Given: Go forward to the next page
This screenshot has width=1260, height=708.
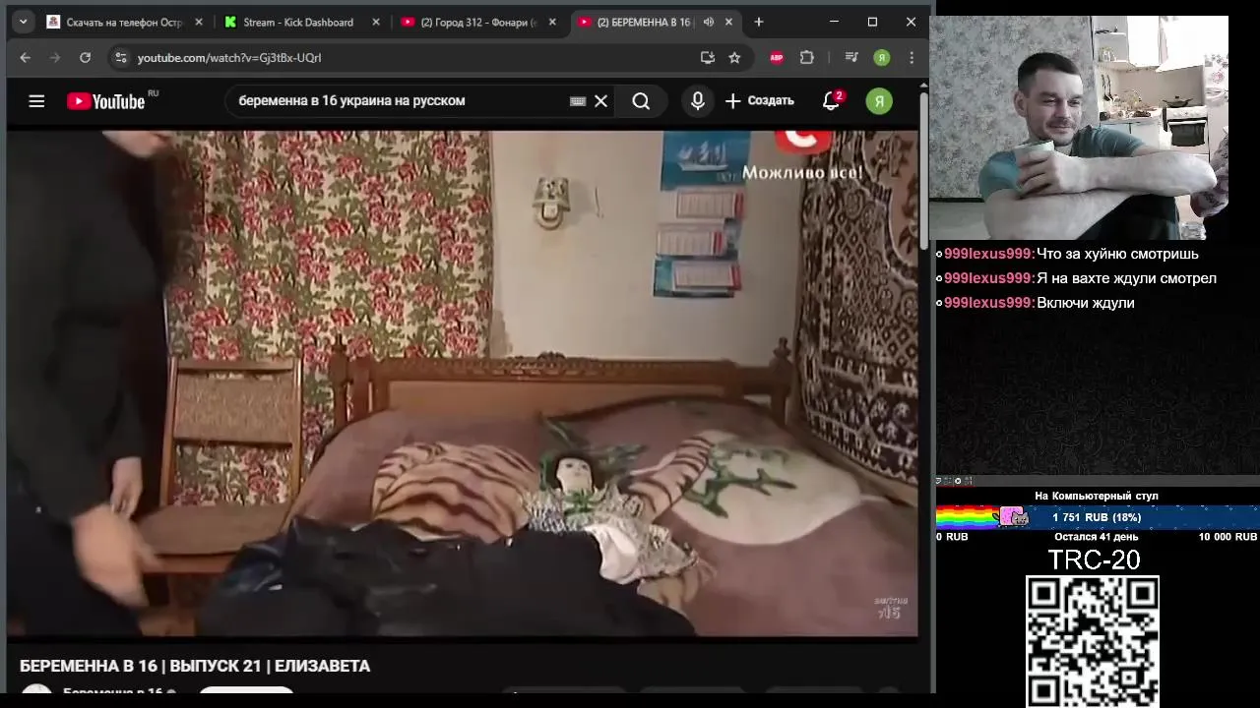Looking at the screenshot, I should tap(55, 58).
